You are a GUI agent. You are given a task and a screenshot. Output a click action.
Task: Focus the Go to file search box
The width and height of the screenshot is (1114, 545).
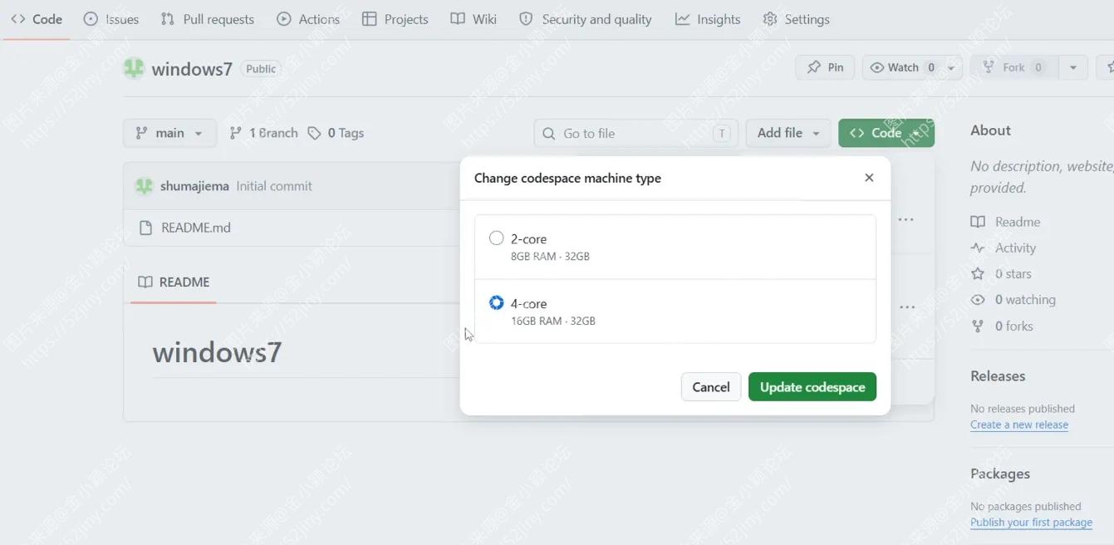click(x=636, y=133)
